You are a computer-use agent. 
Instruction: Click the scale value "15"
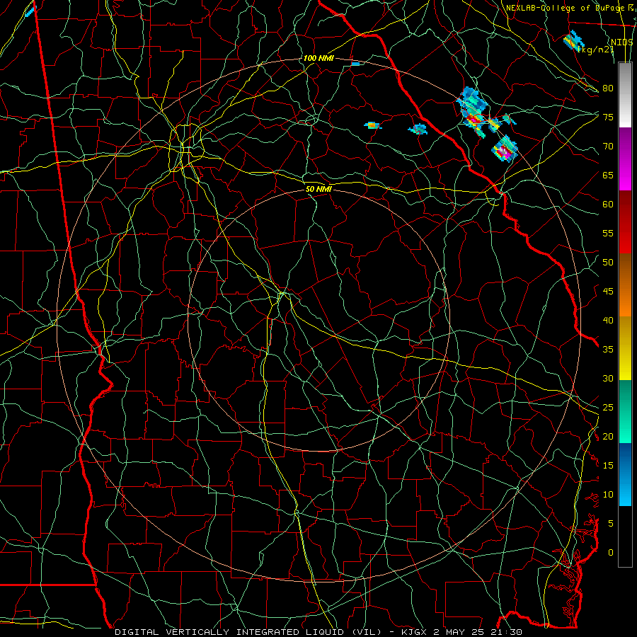(608, 466)
